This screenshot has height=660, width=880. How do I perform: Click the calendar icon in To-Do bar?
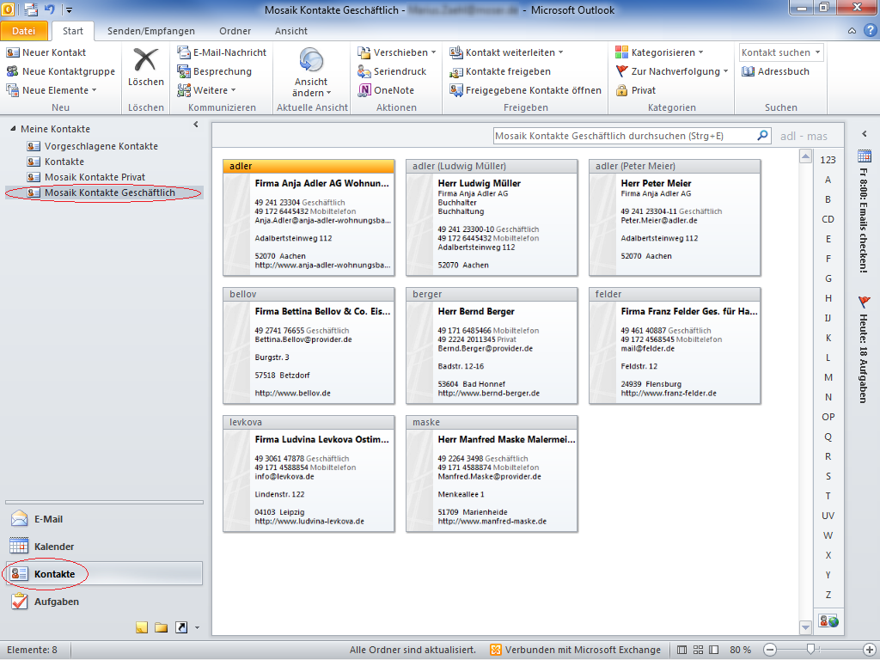865,156
